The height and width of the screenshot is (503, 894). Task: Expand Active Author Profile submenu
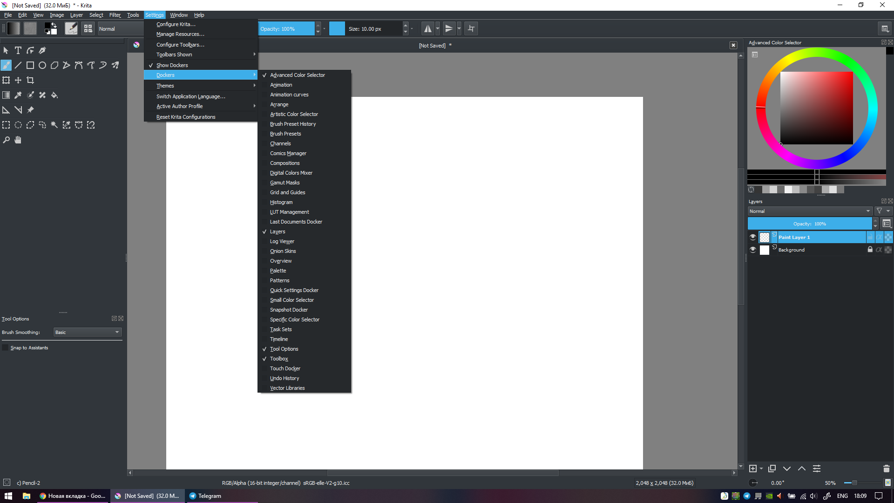201,106
